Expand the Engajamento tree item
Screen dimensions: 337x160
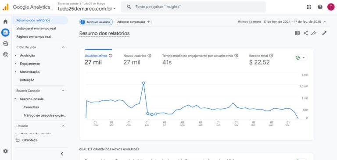(15, 64)
